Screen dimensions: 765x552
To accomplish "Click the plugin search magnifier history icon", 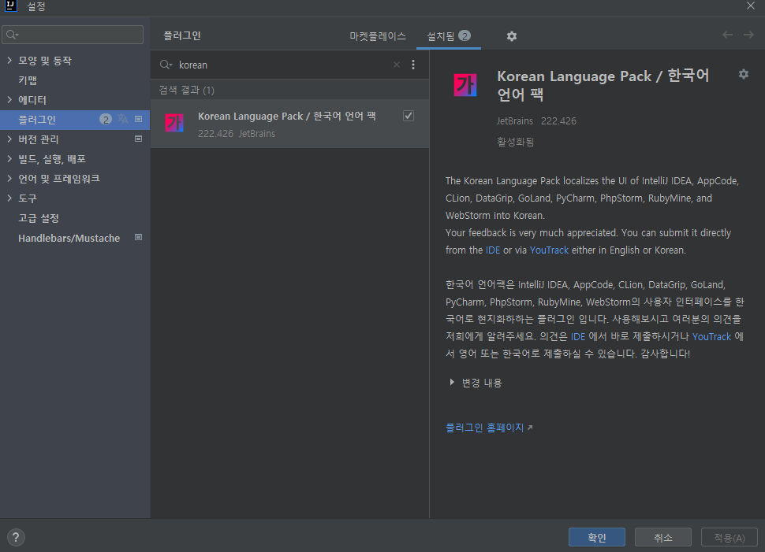I will click(166, 65).
